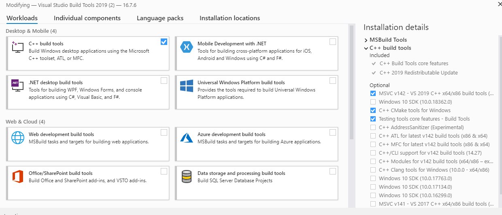502x215 pixels.
Task: Uncheck C++ CMake tools for Windows
Action: pyautogui.click(x=373, y=111)
